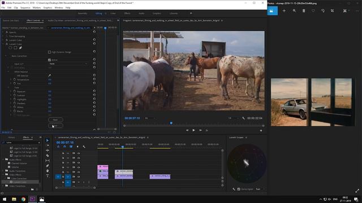The height and width of the screenshot is (203, 362).
Task: Open the Program Monitor button editor plus
Action: coord(261,130)
